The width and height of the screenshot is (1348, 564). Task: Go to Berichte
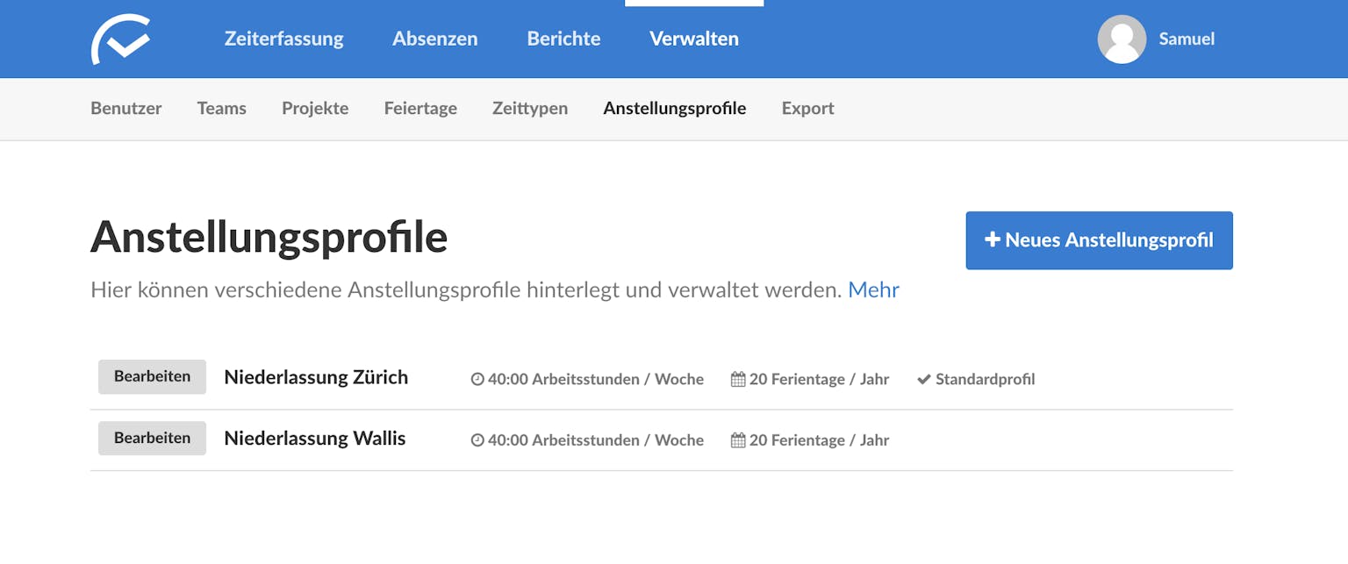click(x=564, y=39)
